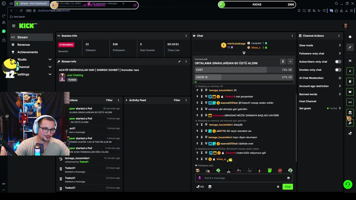The height and width of the screenshot is (200, 356).
Task: Focus the Send a message input field
Action: coord(244,178)
